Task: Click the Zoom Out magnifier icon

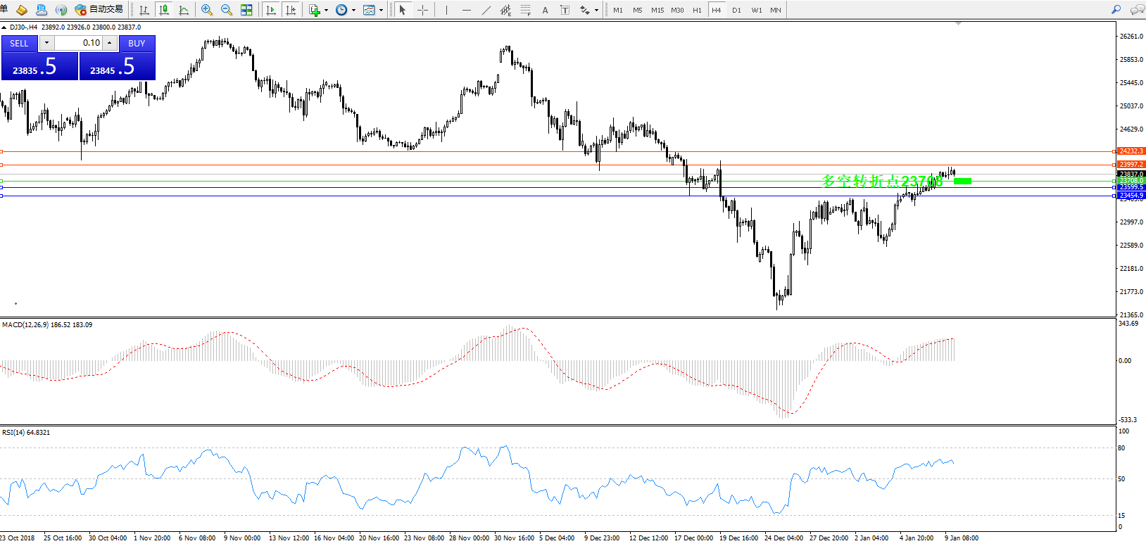Action: pos(226,10)
